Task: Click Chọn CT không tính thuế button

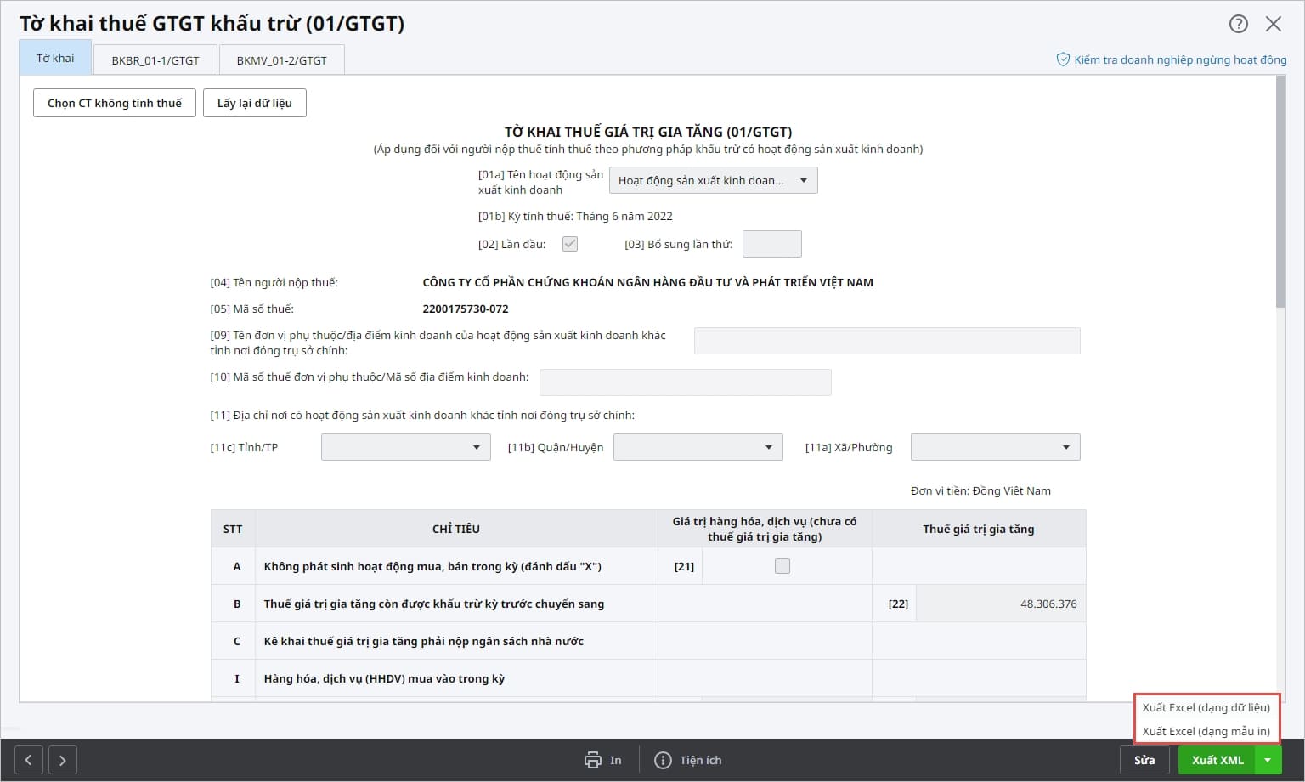Action: click(115, 103)
